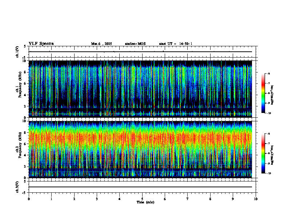Click time axis tick label "8"
This screenshot has height=223, width=288.
(x=210, y=199)
